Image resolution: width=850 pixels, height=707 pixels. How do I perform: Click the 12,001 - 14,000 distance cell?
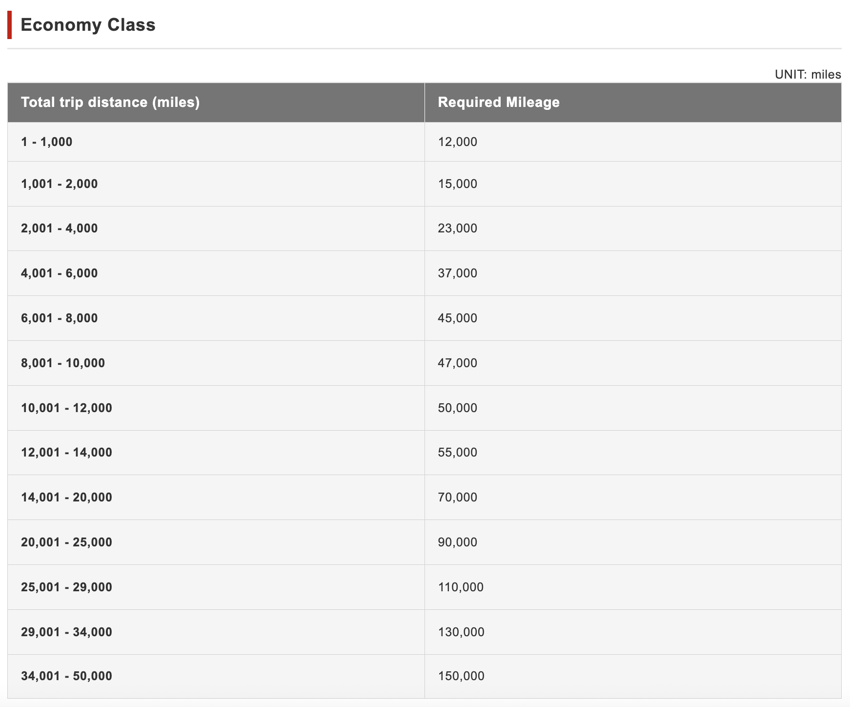tap(66, 453)
